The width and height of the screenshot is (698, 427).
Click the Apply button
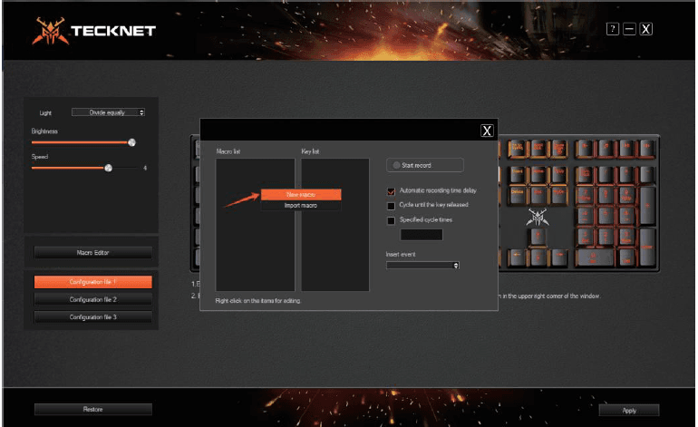coord(629,410)
